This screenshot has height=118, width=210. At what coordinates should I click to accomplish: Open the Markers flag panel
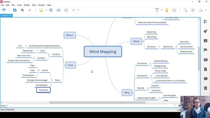[x=205, y=50]
